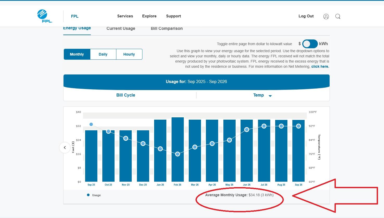The image size is (384, 218).
Task: Click the Jan 26 usage bar
Action: [160, 151]
